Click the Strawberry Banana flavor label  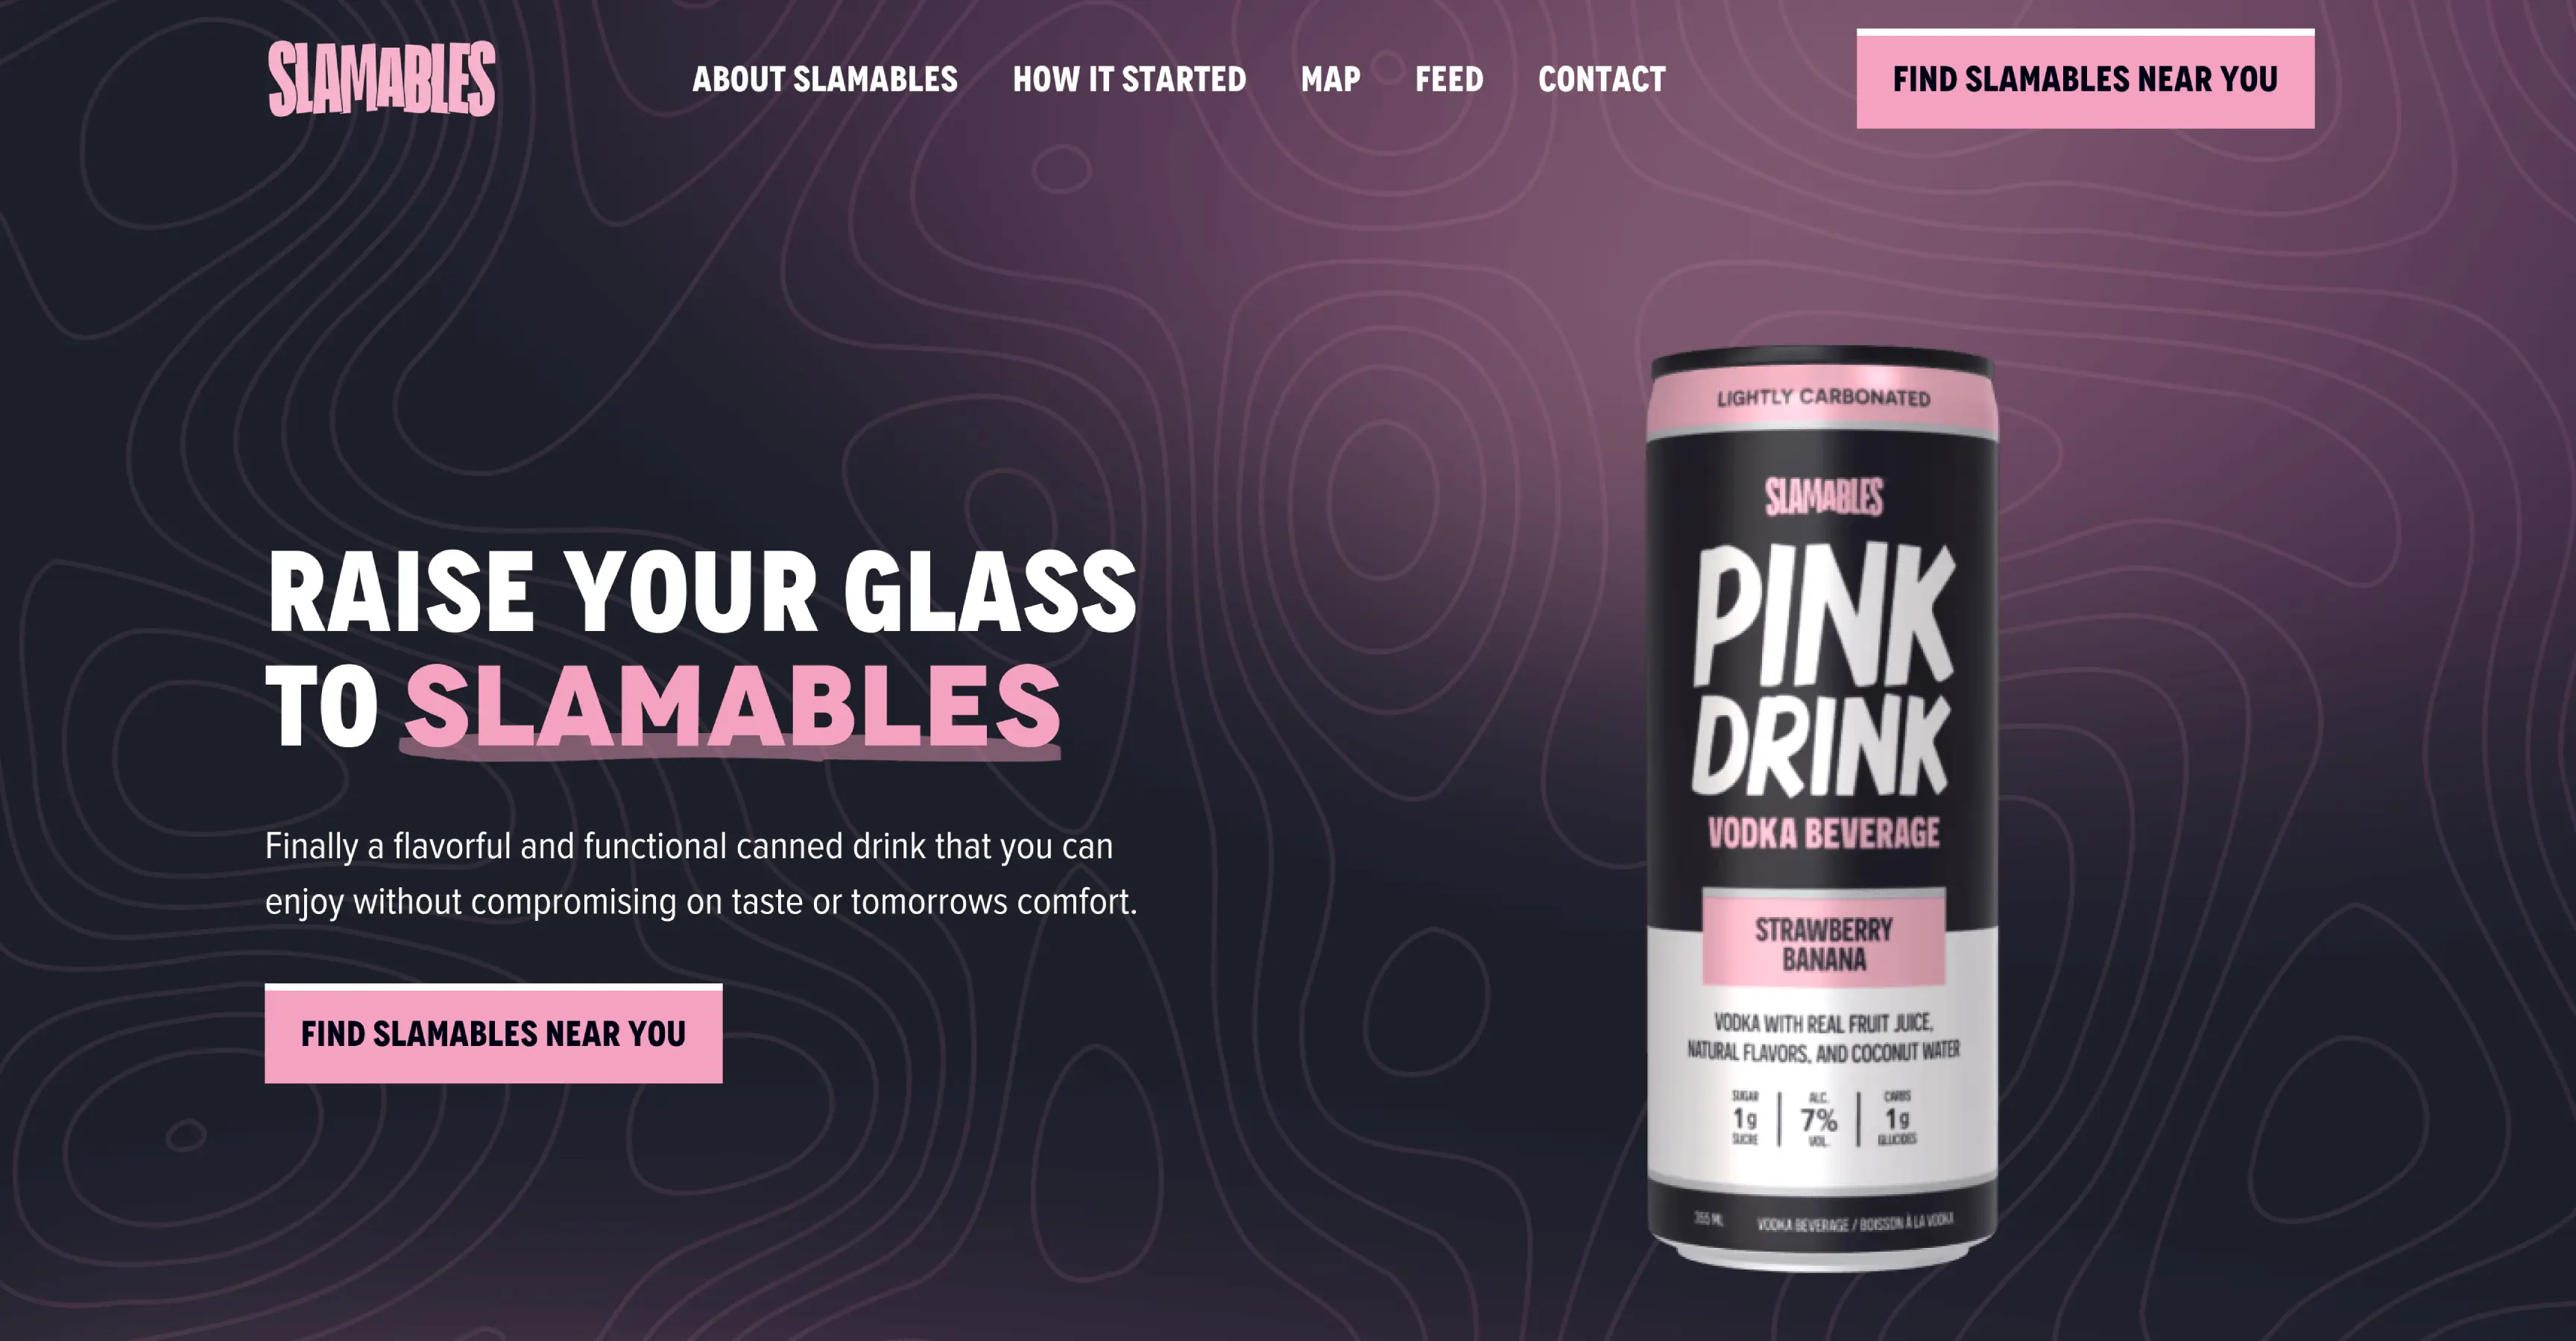1823,945
